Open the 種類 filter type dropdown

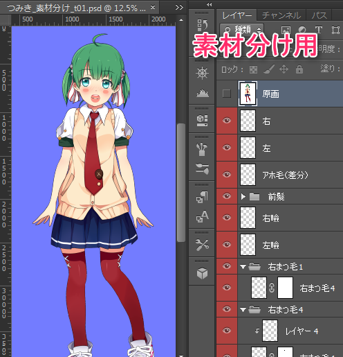pyautogui.click(x=241, y=30)
